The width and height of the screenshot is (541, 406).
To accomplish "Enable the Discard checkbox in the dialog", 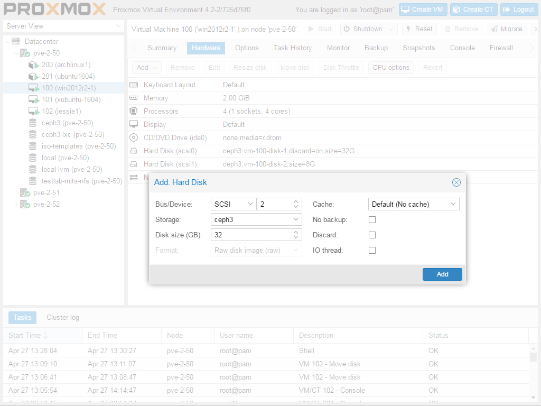I will (x=372, y=235).
